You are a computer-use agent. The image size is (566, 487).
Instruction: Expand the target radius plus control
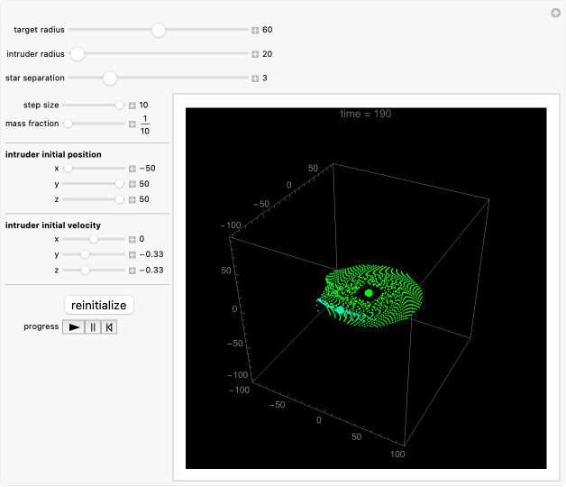point(255,30)
